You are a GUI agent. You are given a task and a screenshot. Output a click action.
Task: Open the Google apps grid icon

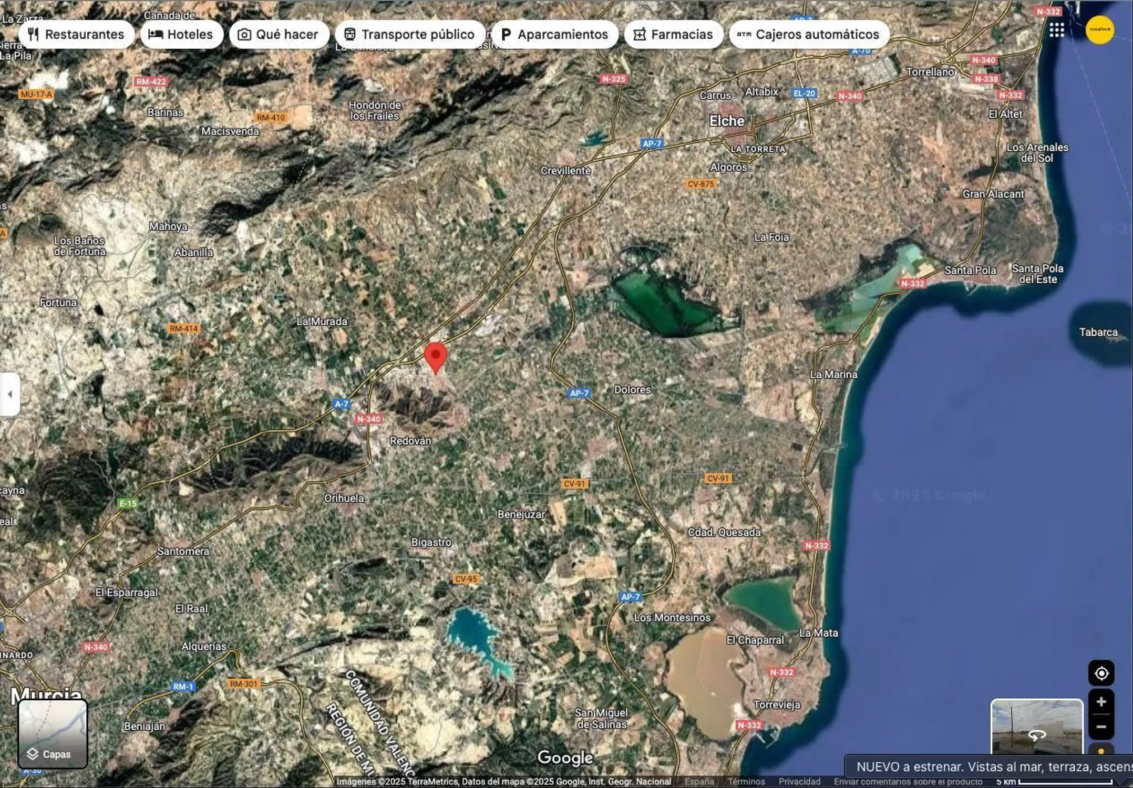point(1056,30)
